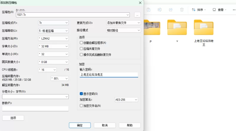
Task: Click the Delete trash icon
Action: (x=182, y=10)
